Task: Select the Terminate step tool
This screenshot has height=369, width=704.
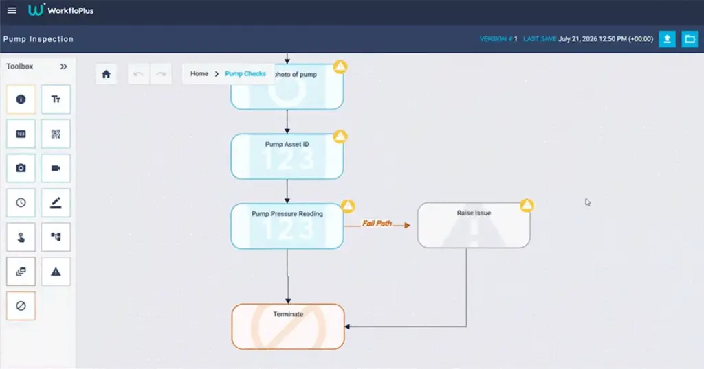Action: point(21,306)
